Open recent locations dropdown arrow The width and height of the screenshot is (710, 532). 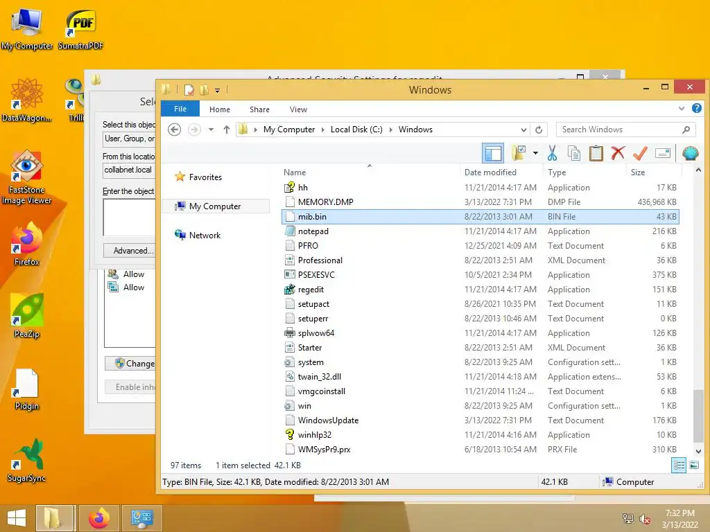pyautogui.click(x=211, y=130)
